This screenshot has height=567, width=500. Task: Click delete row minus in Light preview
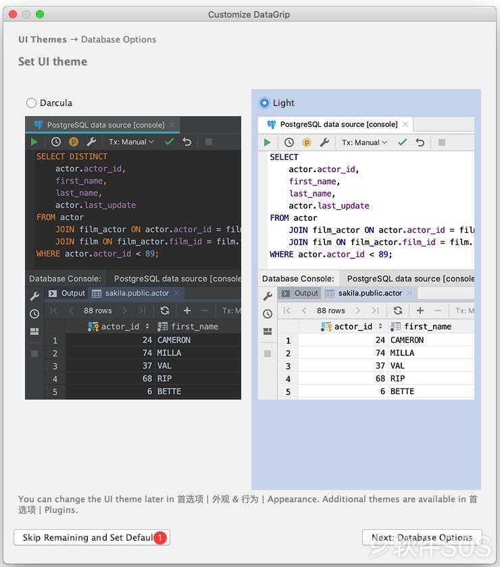438,310
